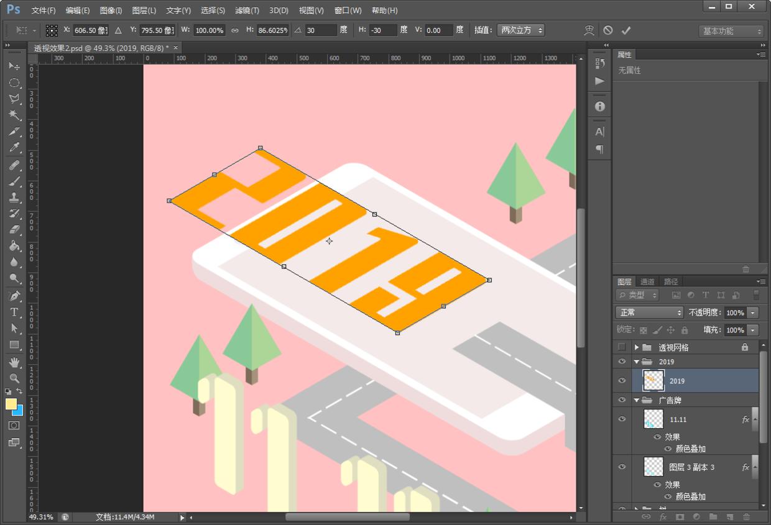Open the 基本功能 workspace dropdown

[731, 31]
